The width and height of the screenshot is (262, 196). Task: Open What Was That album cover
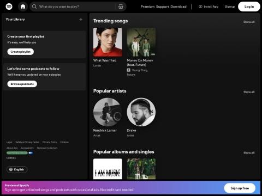tap(108, 42)
